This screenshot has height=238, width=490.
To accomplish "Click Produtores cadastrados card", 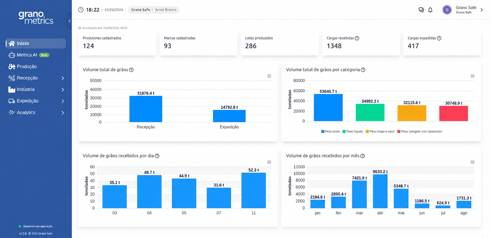I will click(117, 44).
